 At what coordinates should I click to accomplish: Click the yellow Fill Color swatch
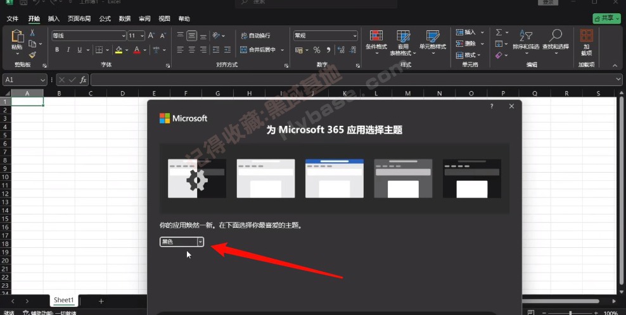(x=118, y=50)
